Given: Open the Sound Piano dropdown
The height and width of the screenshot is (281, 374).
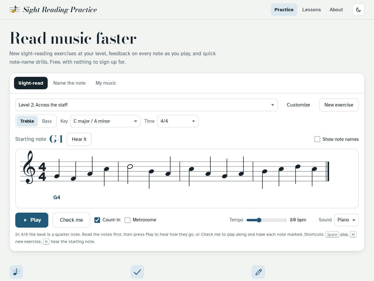Looking at the screenshot, I should coord(346,220).
